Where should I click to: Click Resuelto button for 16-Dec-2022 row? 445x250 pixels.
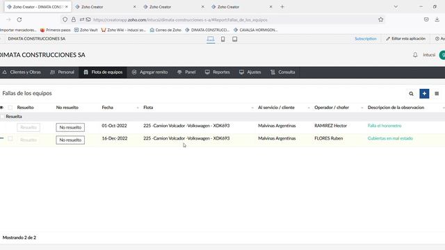(29, 140)
